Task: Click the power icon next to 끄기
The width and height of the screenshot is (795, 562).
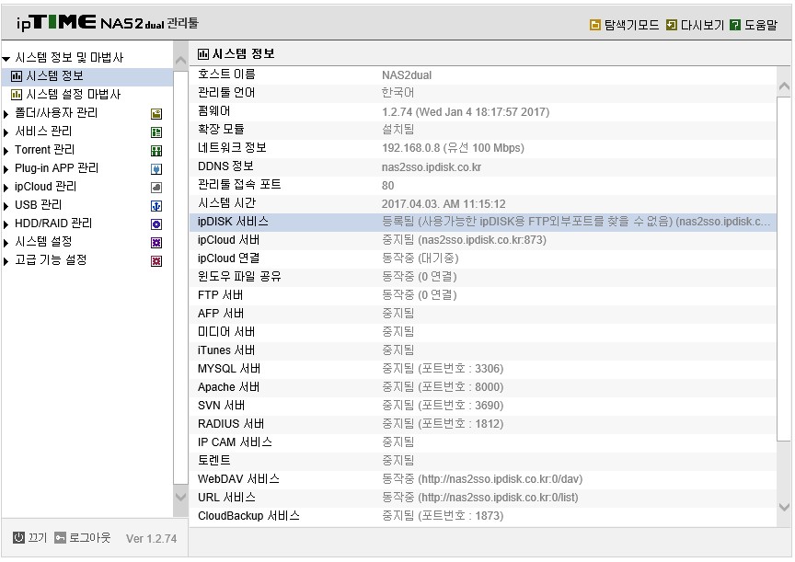Action: pos(18,538)
